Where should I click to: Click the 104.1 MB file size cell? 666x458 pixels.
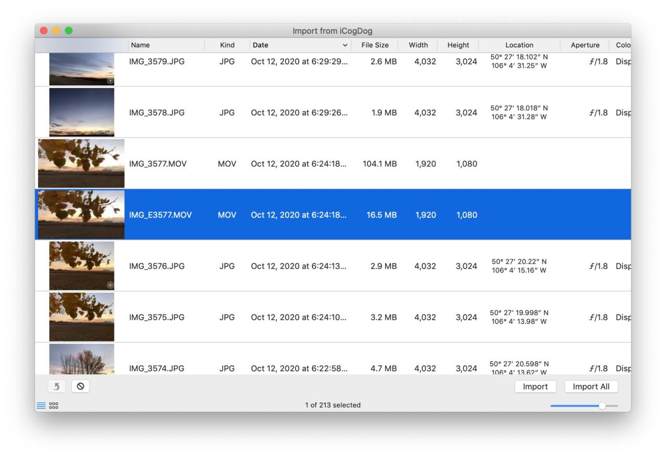(379, 164)
